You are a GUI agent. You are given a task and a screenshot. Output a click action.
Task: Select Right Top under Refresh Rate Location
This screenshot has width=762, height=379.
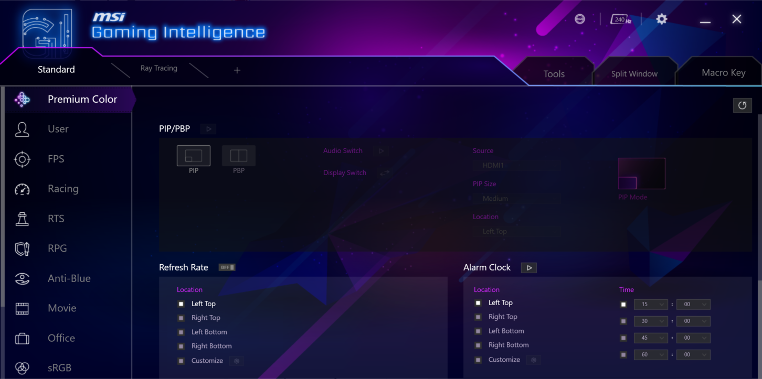tap(199, 318)
